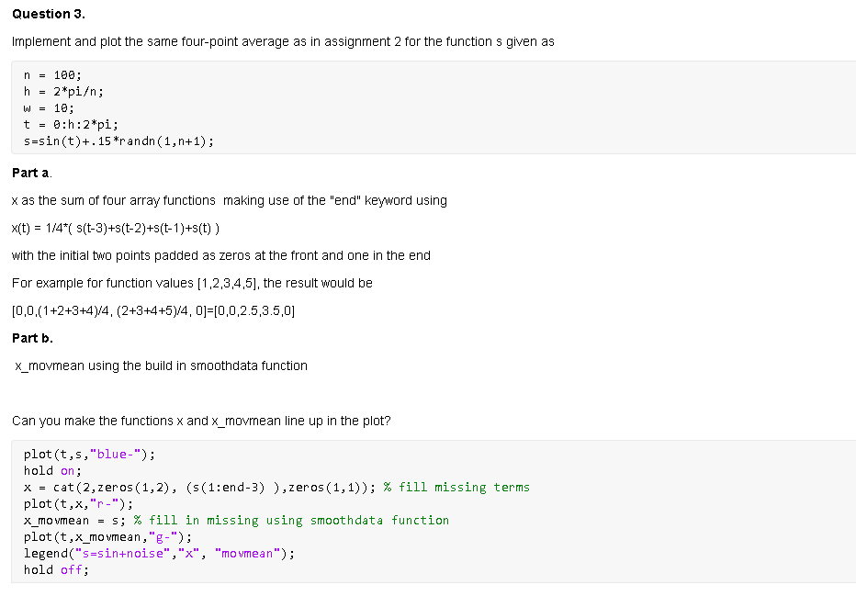Click result line '[0,0,(1+2+3+4)/4, (2+3+4+5)/4, 0]=[0,0,2.5,3.5,0]'
Image resolution: width=856 pixels, height=596 pixels.
coord(153,311)
